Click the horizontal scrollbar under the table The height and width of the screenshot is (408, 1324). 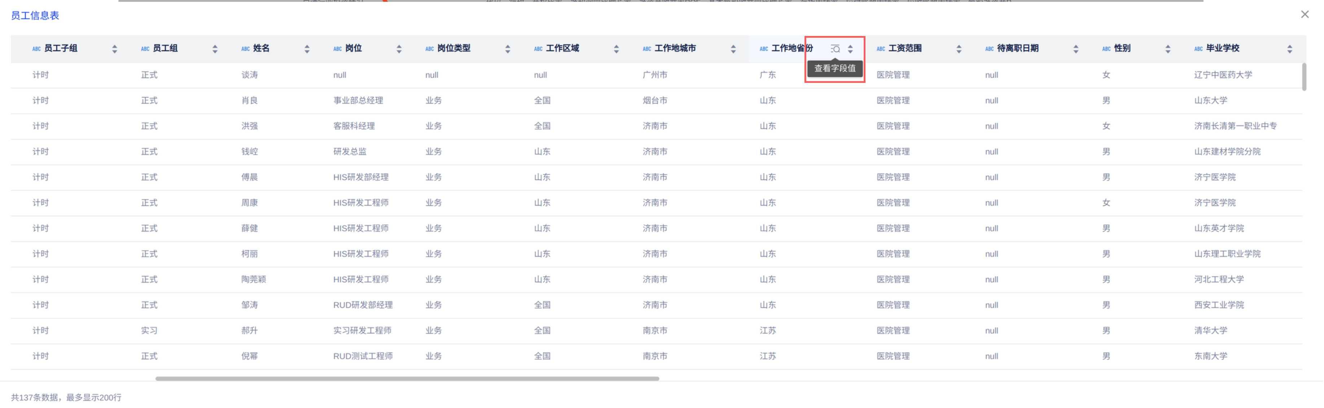[x=407, y=379]
